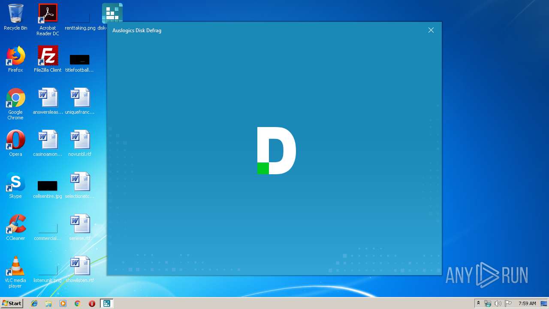Open Skype desktop shortcut
Viewport: 549px width, 309px height.
click(x=15, y=185)
